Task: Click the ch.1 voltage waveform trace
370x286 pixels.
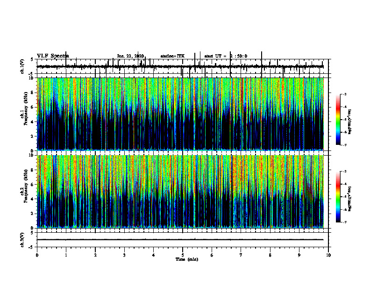Action: pyautogui.click(x=180, y=67)
